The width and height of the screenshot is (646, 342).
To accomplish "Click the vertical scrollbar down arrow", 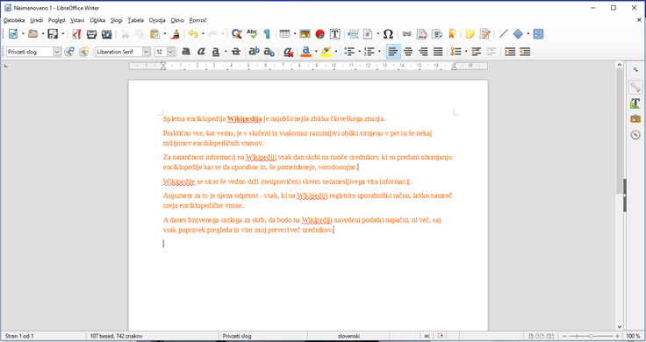I will [x=620, y=327].
